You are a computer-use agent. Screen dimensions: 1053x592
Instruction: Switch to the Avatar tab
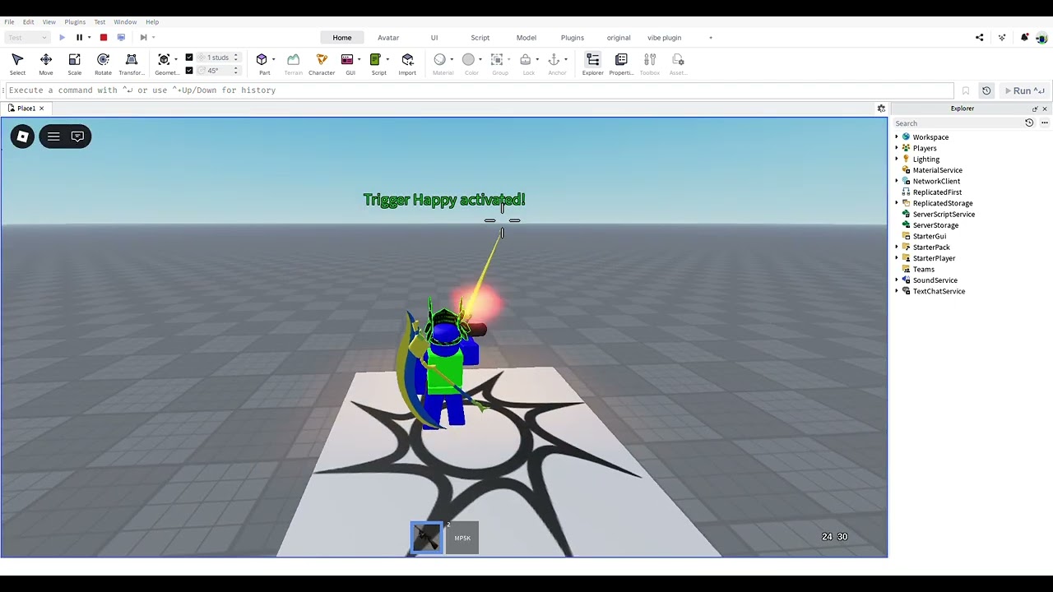coord(388,37)
